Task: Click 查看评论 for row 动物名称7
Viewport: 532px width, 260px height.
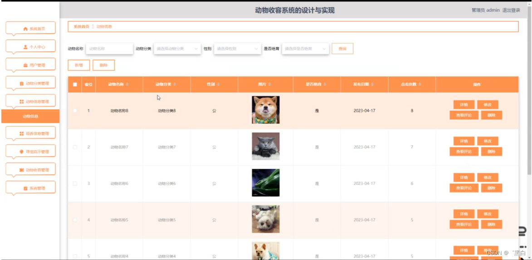Action: tap(464, 152)
